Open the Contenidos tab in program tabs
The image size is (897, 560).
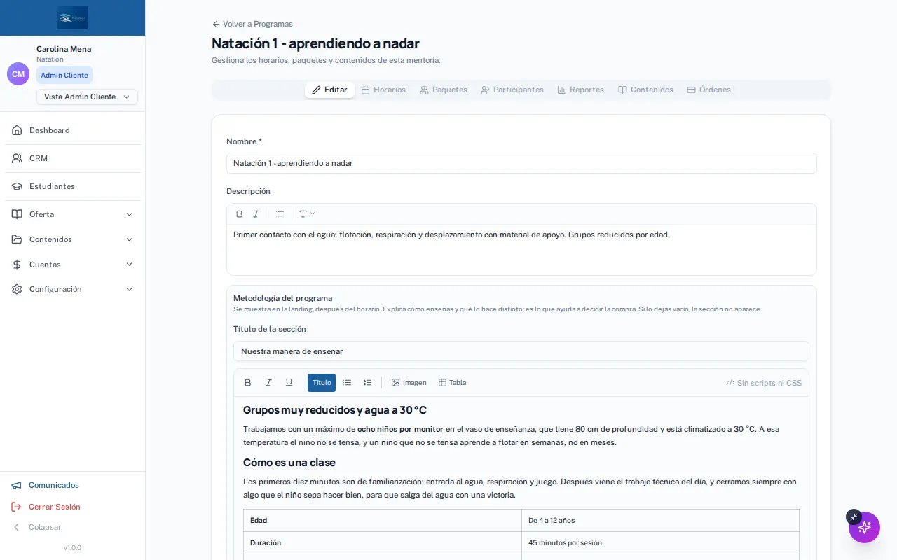click(645, 90)
